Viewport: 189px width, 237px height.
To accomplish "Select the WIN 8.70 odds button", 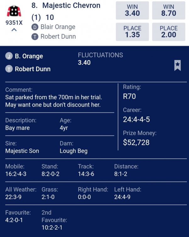I will click(x=169, y=10).
